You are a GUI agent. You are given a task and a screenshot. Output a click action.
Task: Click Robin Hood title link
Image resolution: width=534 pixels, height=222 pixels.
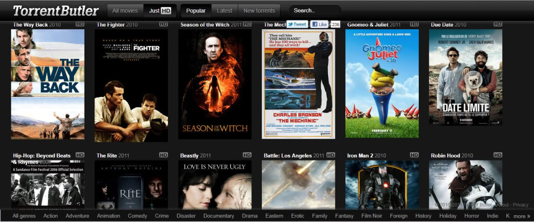[x=445, y=156]
